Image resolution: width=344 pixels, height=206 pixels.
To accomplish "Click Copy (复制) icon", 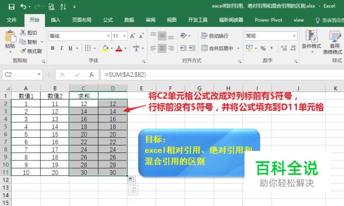I will (x=23, y=41).
